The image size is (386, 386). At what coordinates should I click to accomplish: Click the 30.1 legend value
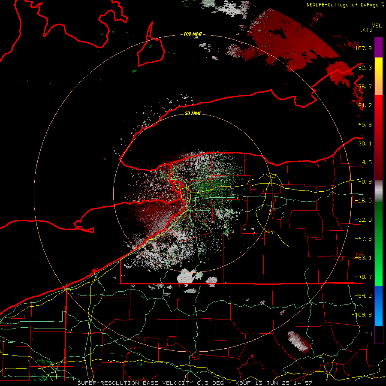point(365,143)
